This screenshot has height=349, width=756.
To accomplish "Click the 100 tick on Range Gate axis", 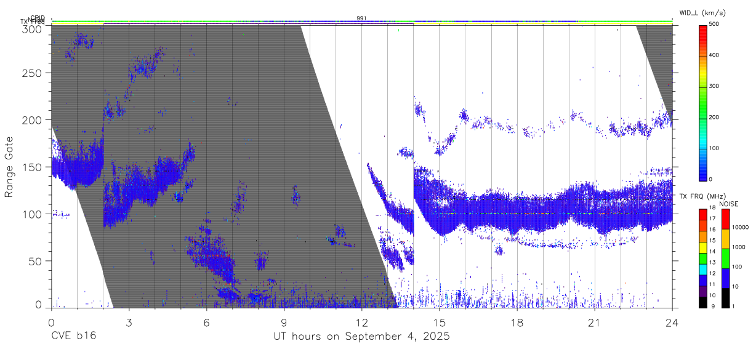I will pos(34,214).
